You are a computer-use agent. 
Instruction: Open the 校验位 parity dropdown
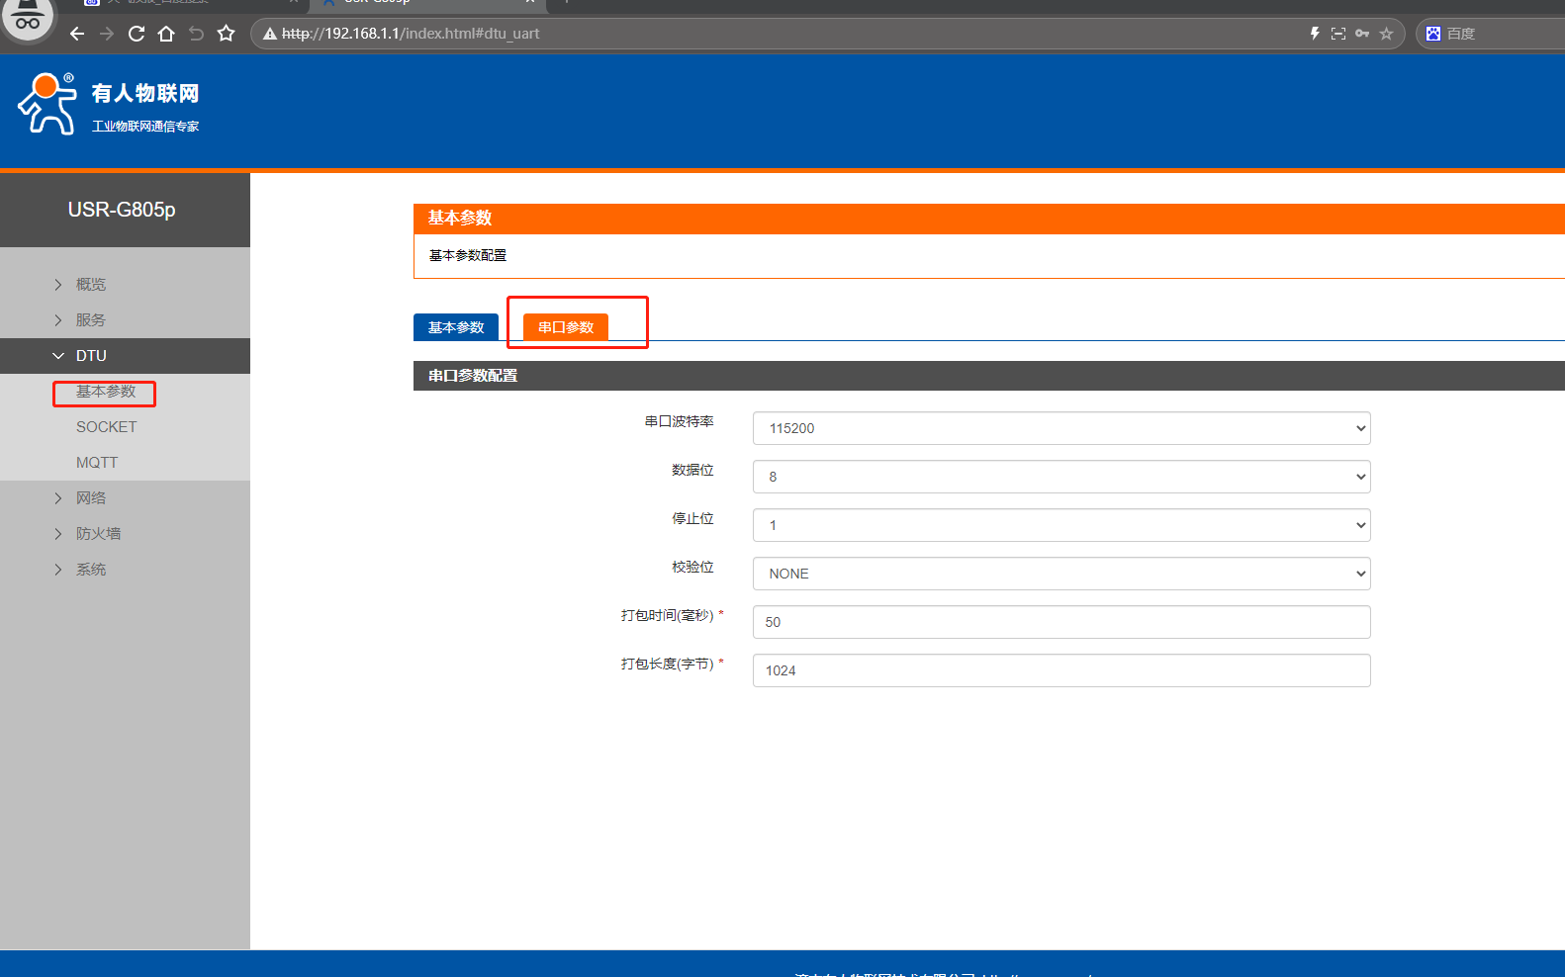pos(1060,574)
